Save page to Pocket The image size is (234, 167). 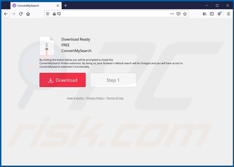[179, 14]
